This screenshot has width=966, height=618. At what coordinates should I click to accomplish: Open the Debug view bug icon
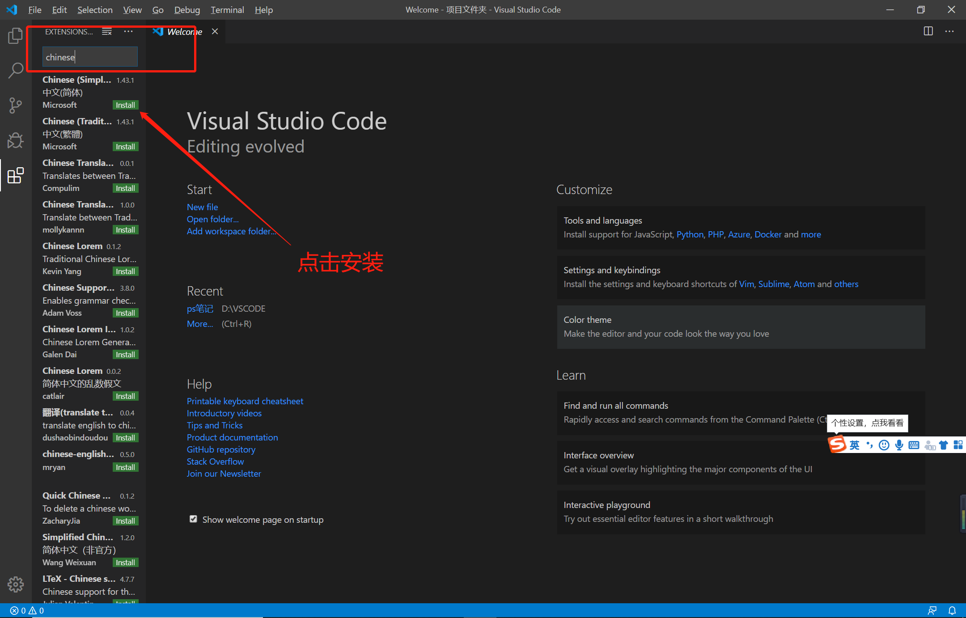click(15, 140)
